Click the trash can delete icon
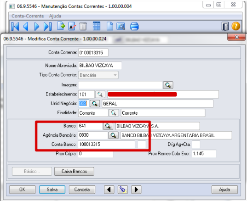This screenshot has height=201, width=247. coord(83,26)
